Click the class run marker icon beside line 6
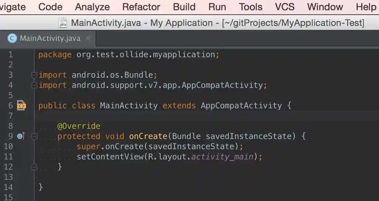Screen dimensions: 379x201 click(21, 106)
